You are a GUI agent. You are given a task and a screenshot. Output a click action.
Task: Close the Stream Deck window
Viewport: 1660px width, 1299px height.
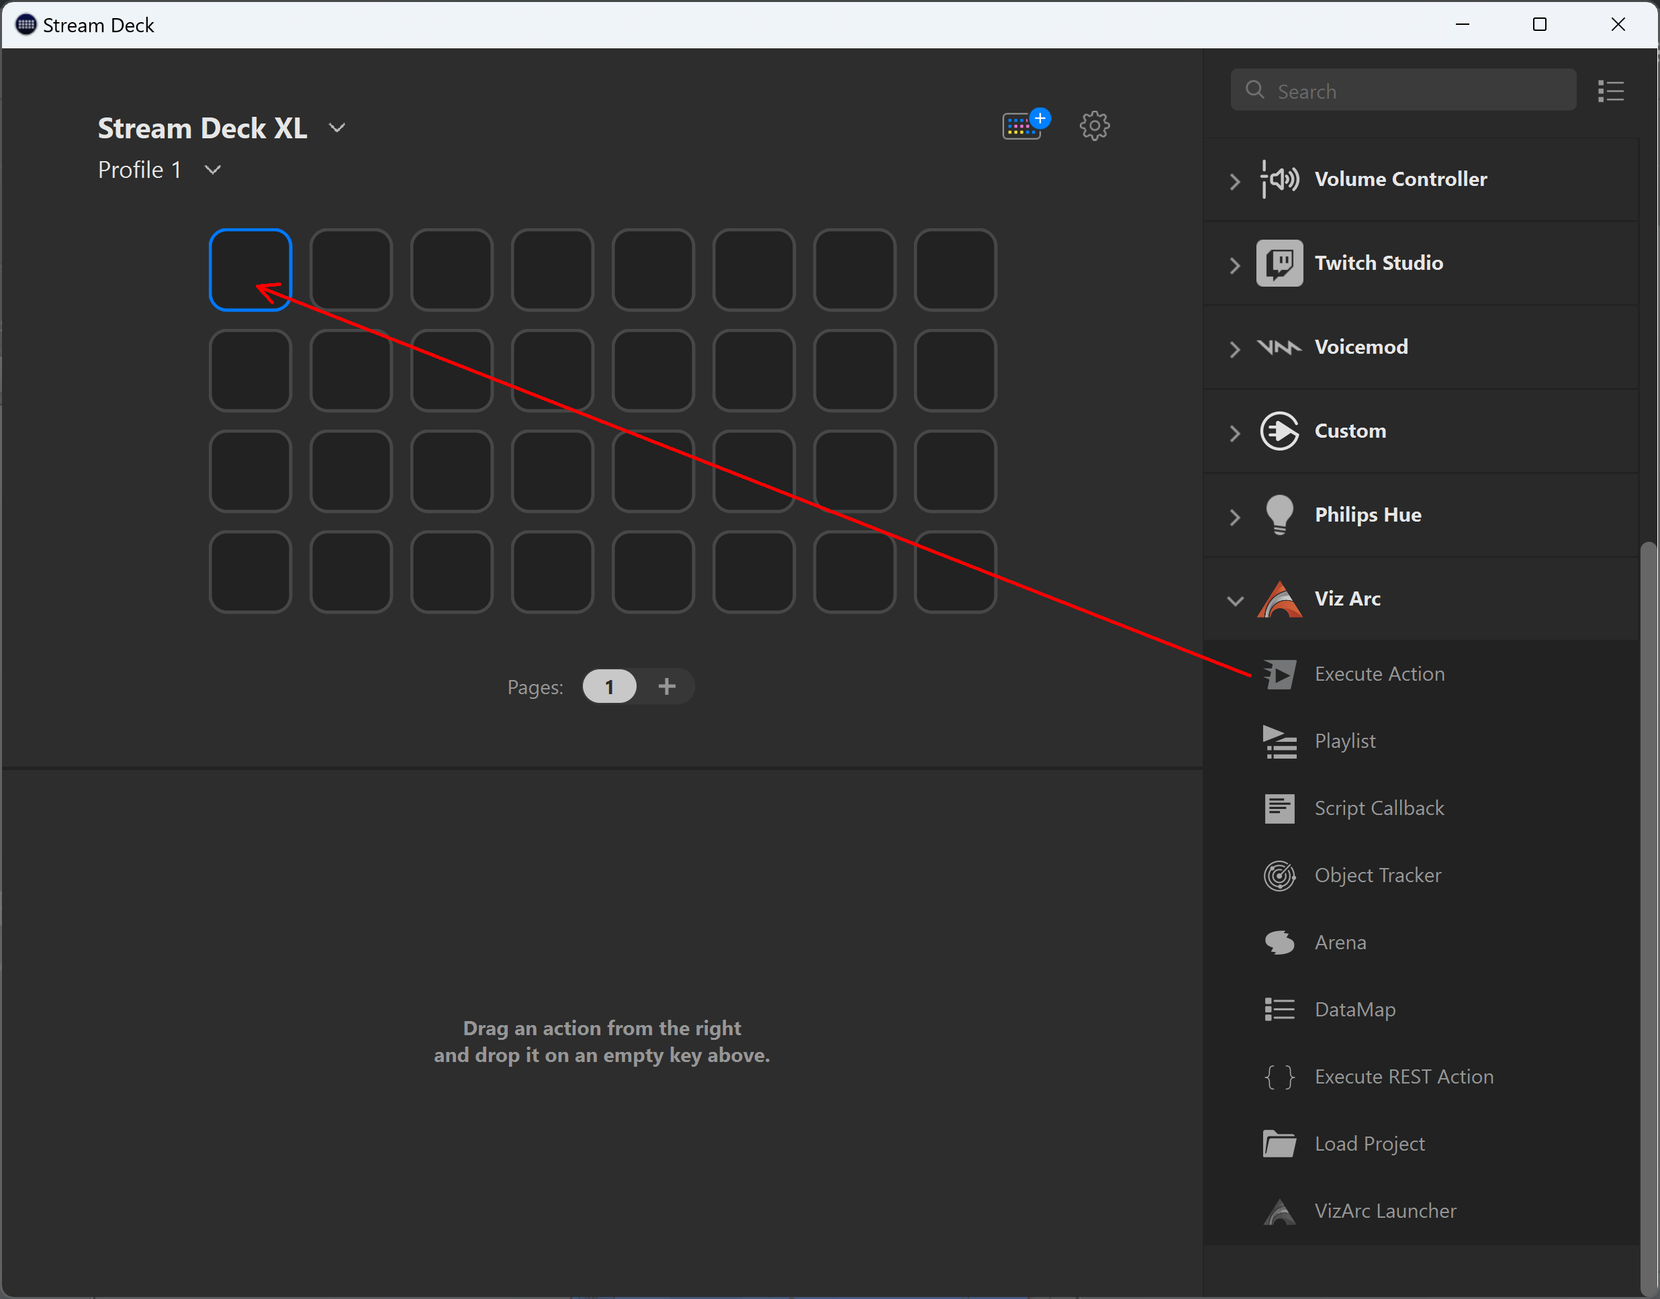coord(1618,24)
